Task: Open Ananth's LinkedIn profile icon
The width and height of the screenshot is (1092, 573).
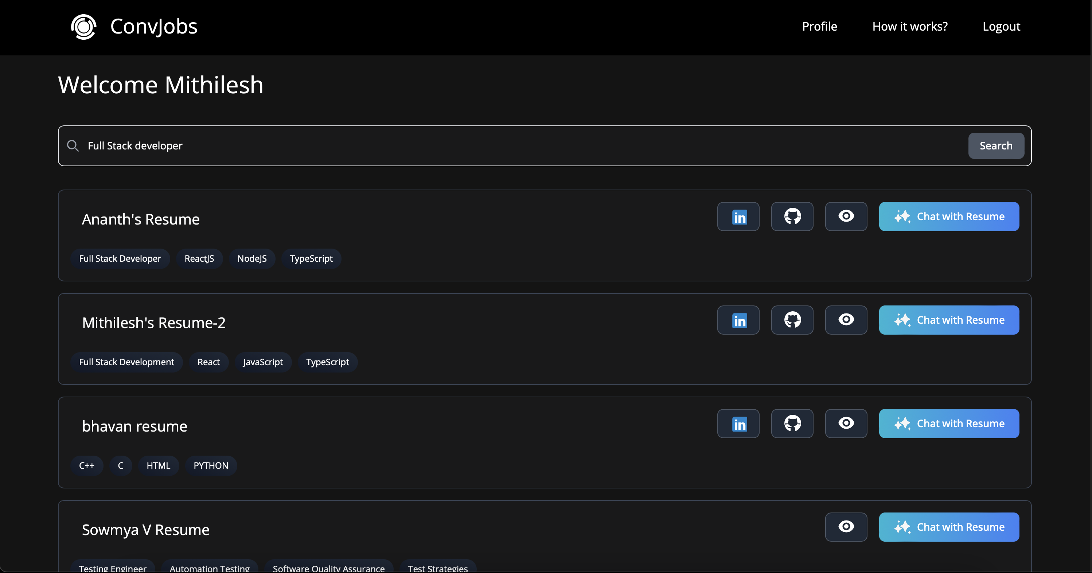Action: click(738, 217)
